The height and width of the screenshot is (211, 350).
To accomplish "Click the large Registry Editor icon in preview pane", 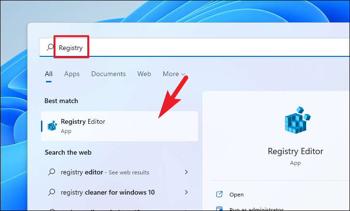I will click(297, 120).
